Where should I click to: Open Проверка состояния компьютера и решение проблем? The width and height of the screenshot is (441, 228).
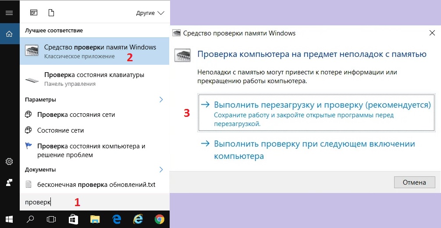[95, 151]
